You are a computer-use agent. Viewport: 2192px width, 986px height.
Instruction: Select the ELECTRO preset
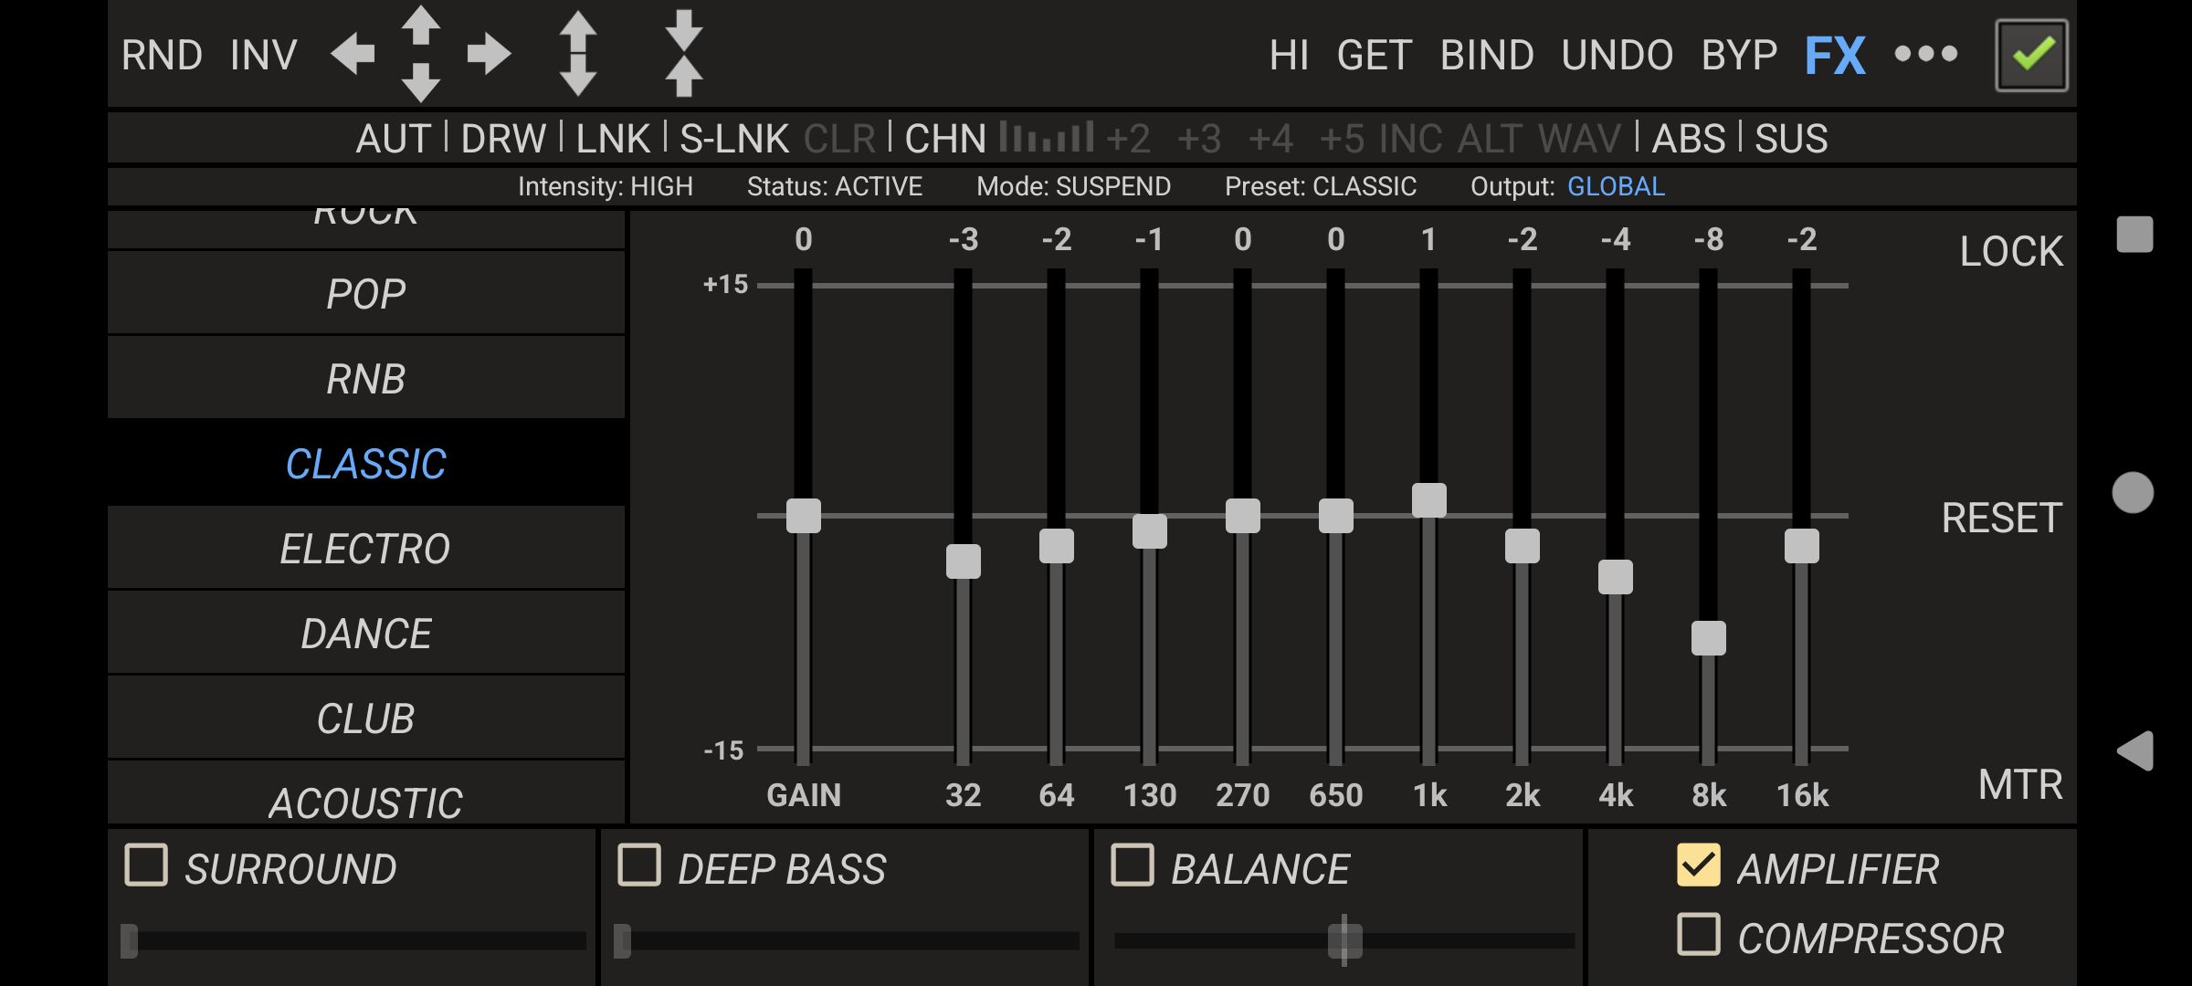[365, 549]
